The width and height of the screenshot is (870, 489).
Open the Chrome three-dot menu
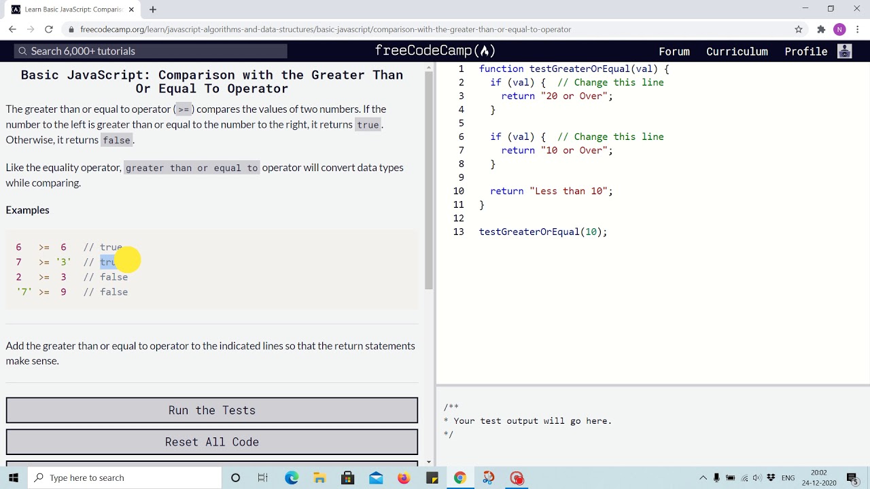858,29
